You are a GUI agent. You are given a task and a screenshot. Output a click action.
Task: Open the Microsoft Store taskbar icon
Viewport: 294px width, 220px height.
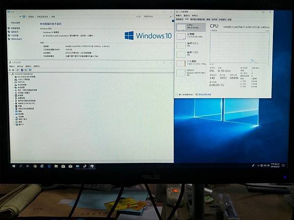(x=63, y=166)
